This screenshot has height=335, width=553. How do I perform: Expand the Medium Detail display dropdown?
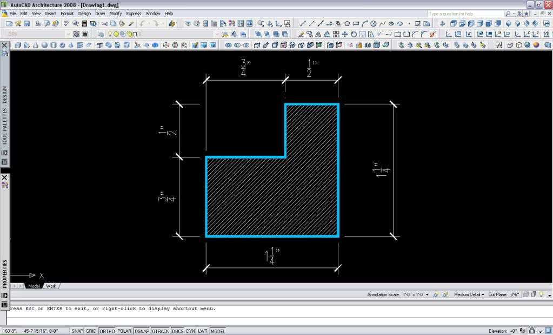(x=469, y=295)
